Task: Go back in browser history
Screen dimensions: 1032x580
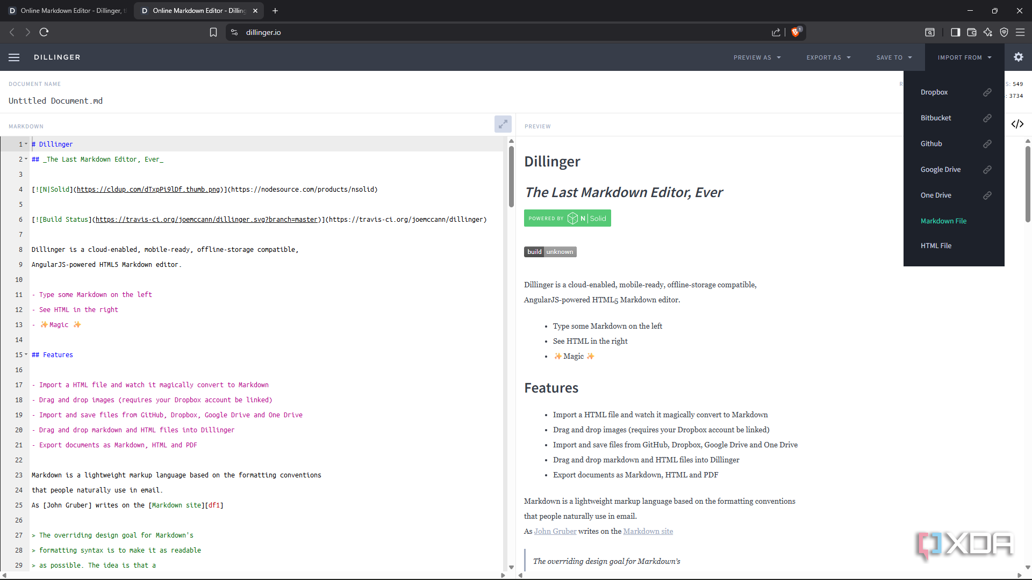Action: coord(12,32)
